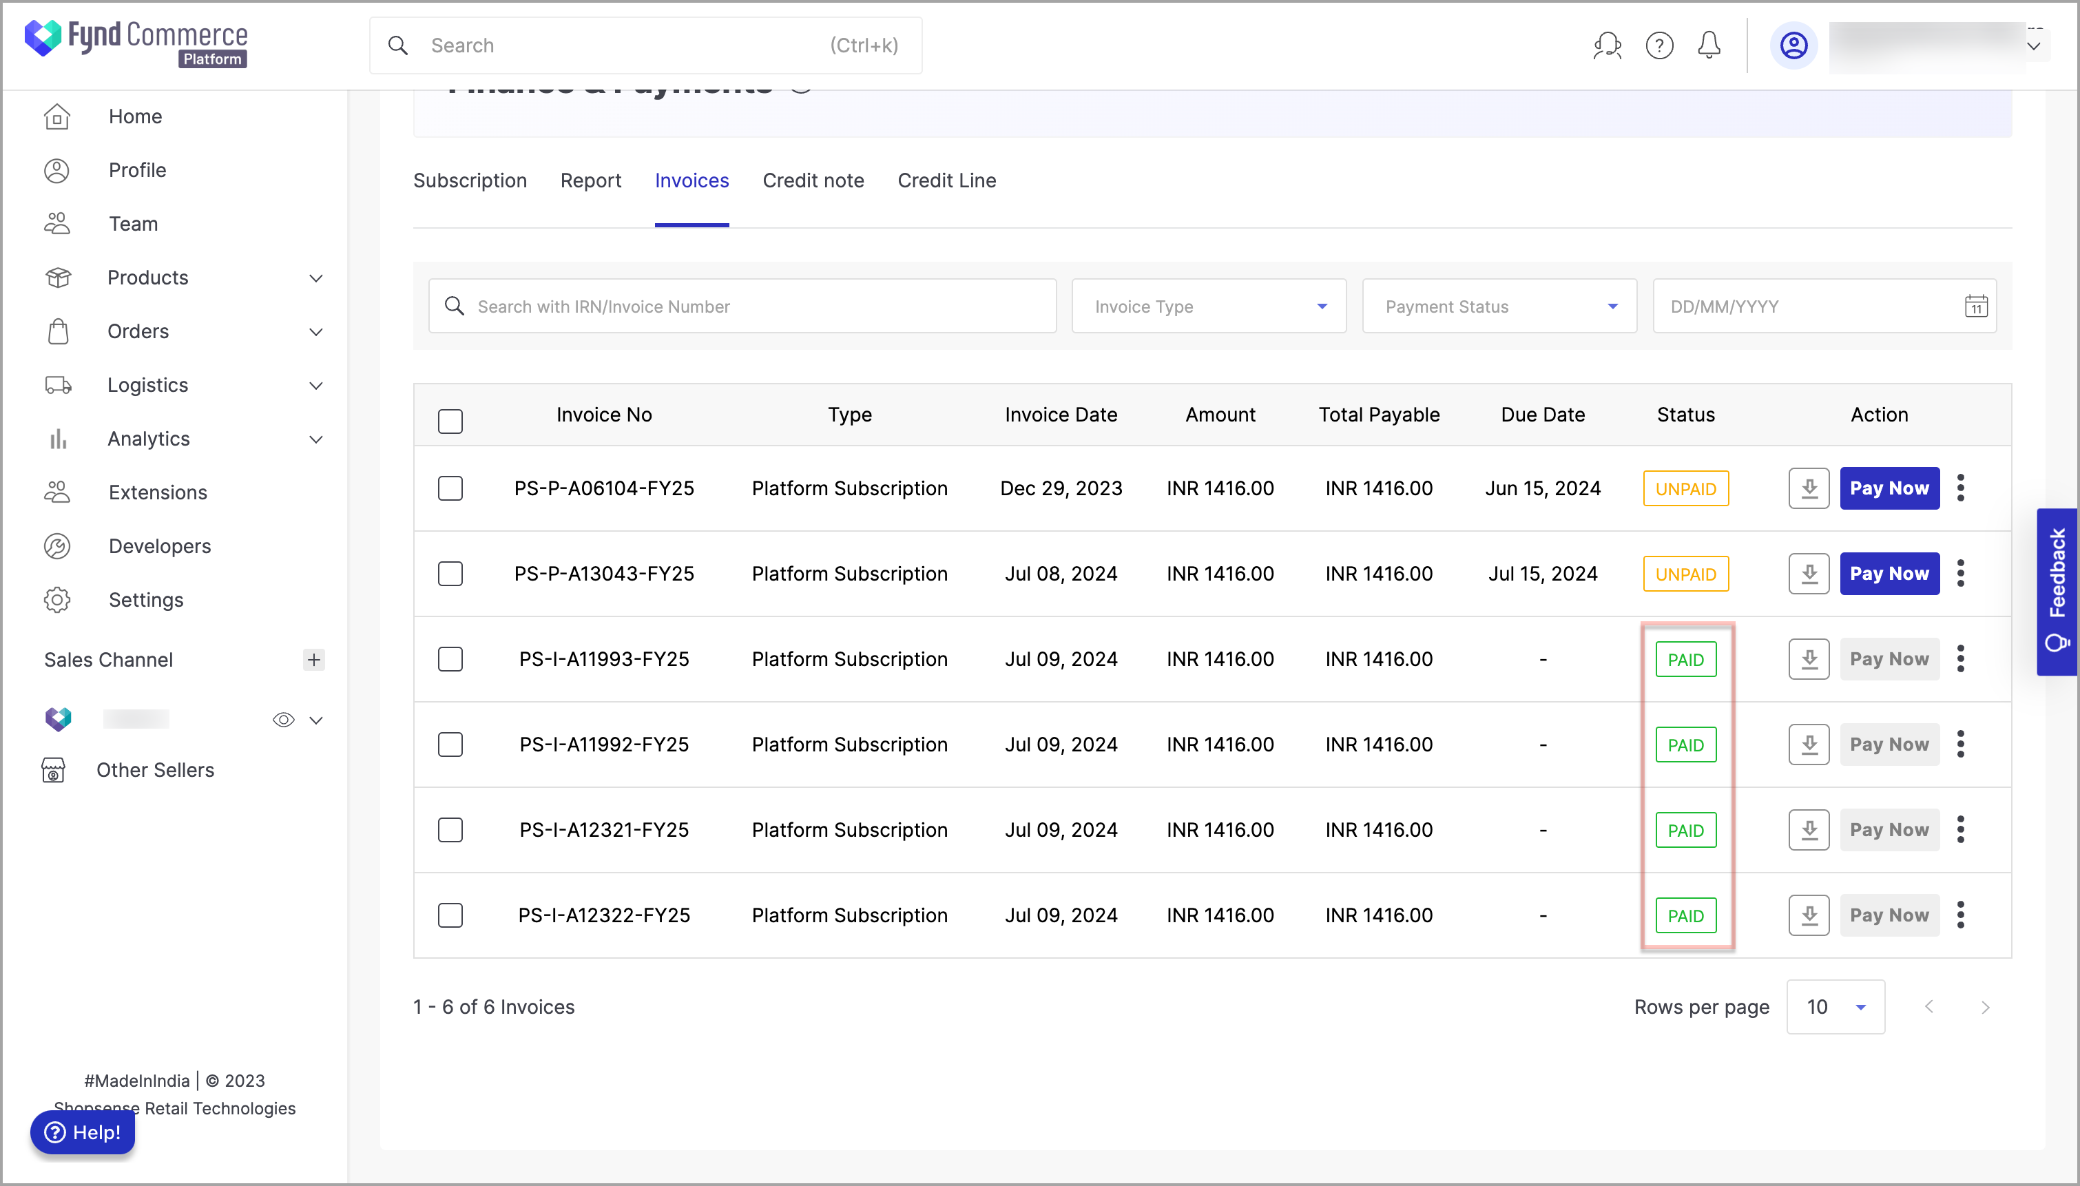
Task: Open more options for PS-I-A11992-FY25
Action: coord(1960,745)
